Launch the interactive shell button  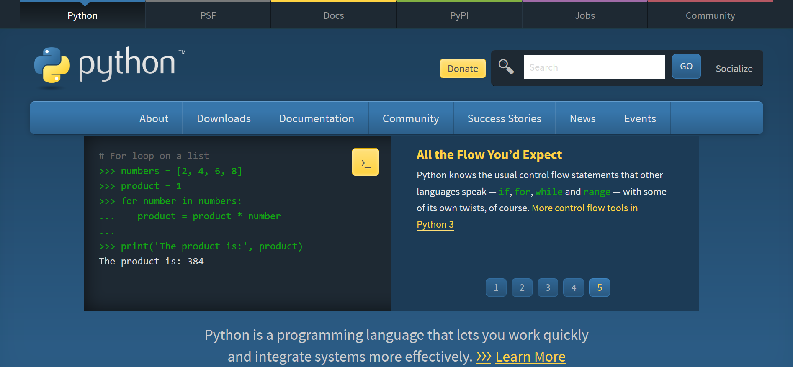tap(366, 162)
